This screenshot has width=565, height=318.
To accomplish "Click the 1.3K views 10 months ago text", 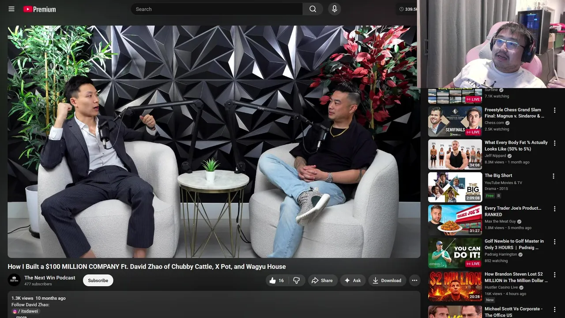I will tap(38, 298).
